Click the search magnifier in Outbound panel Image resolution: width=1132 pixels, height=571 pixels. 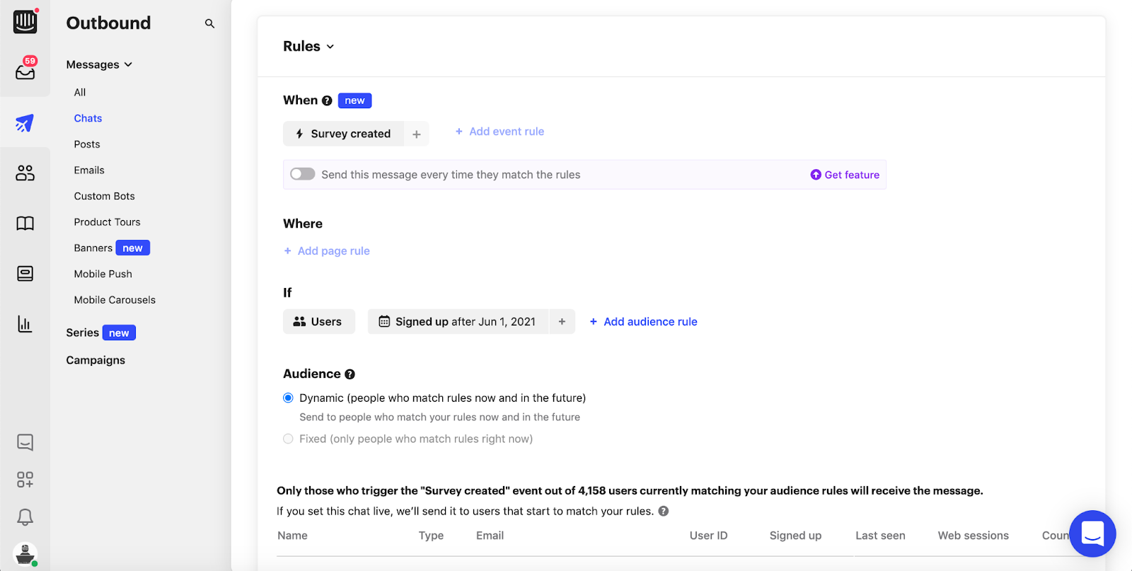coord(209,23)
